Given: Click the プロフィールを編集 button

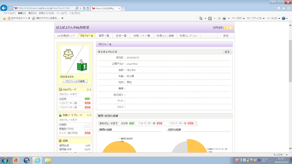Looking at the screenshot, I should coord(75,81).
